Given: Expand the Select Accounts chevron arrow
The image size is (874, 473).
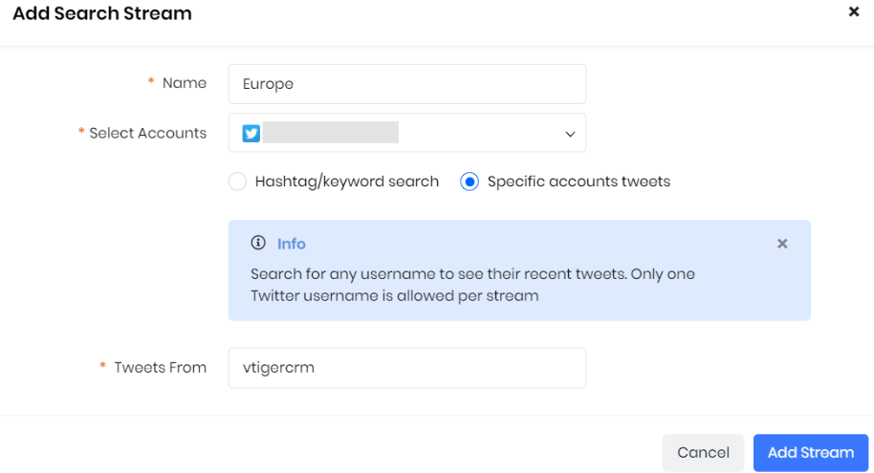Looking at the screenshot, I should [570, 134].
